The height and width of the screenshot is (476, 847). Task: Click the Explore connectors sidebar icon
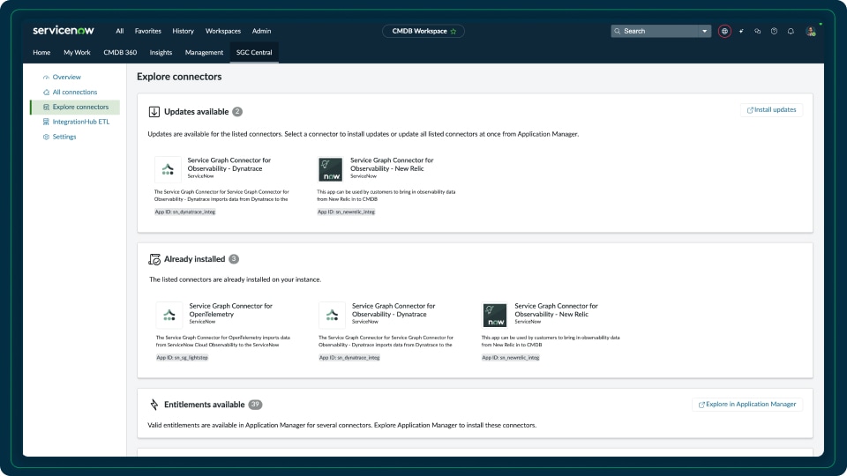(x=46, y=107)
